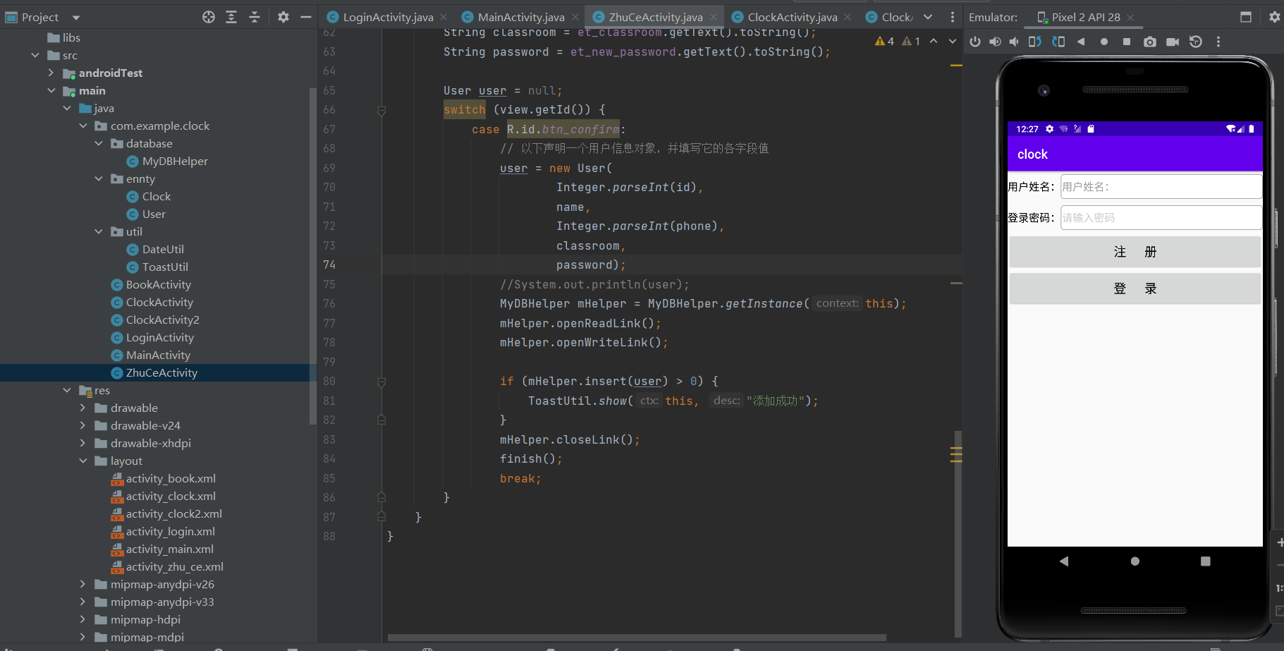Start emulator screen recording

(x=1173, y=42)
